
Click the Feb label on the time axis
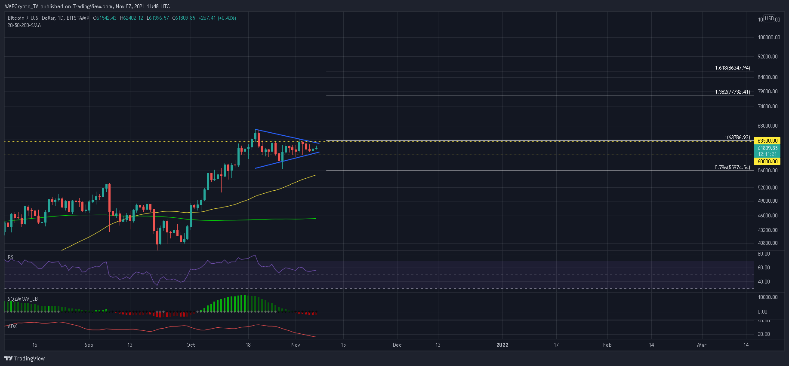(x=607, y=345)
